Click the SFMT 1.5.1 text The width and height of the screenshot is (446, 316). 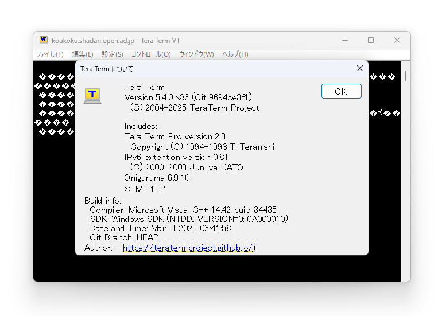[x=145, y=189]
